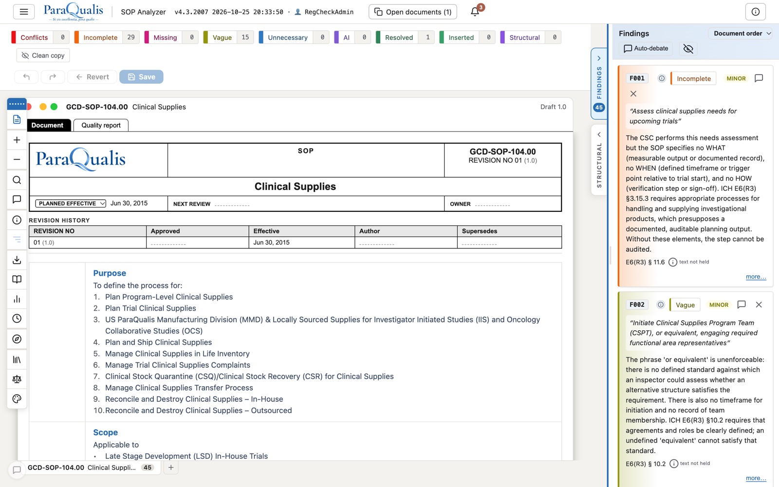Open comment bubble on finding F002
This screenshot has width=779, height=487.
(742, 305)
